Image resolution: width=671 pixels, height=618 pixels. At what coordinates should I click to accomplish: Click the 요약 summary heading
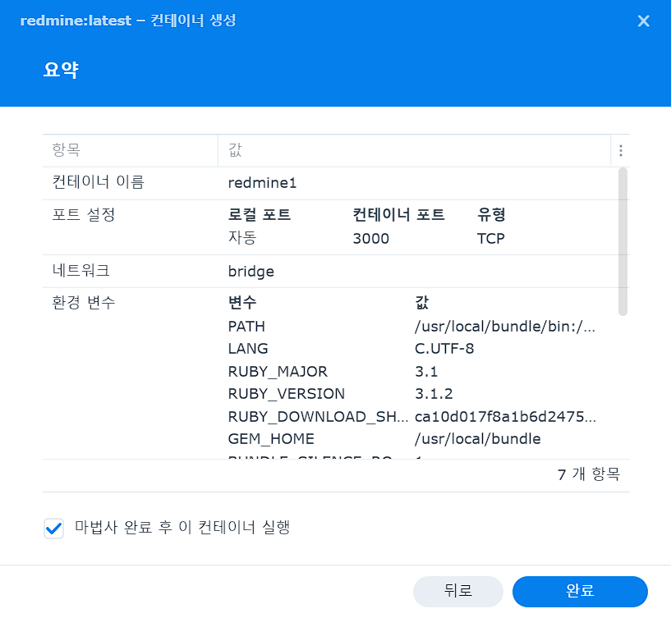[61, 69]
